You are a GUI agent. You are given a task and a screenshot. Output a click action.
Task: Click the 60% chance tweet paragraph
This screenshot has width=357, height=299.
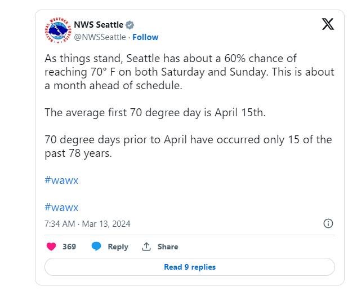pos(189,72)
